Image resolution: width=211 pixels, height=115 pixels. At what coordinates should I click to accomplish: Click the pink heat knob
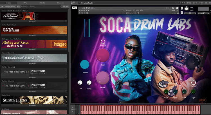(x=103, y=55)
